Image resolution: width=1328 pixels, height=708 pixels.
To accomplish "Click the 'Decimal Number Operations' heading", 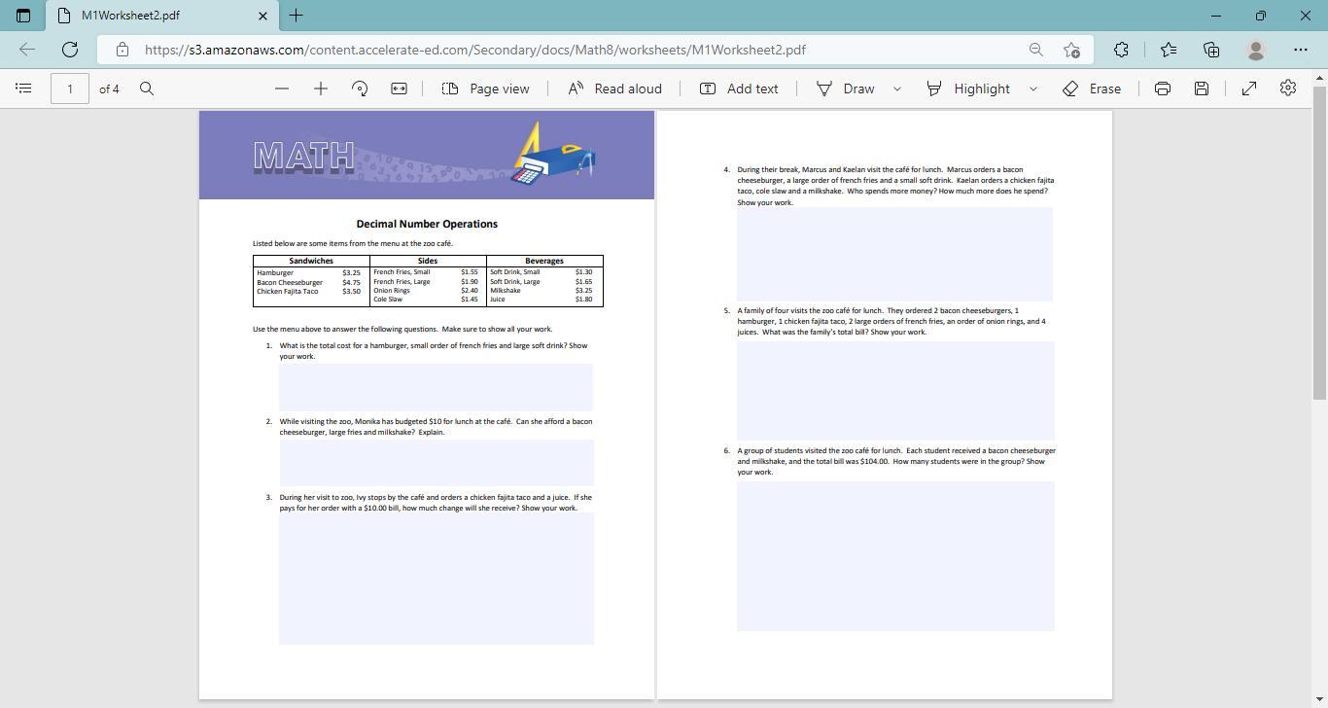I will click(427, 224).
